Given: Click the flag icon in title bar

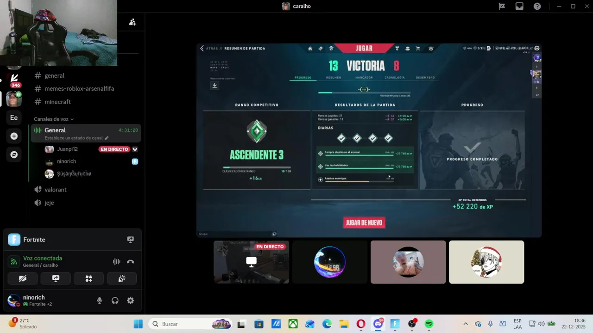Looking at the screenshot, I should tap(502, 6).
